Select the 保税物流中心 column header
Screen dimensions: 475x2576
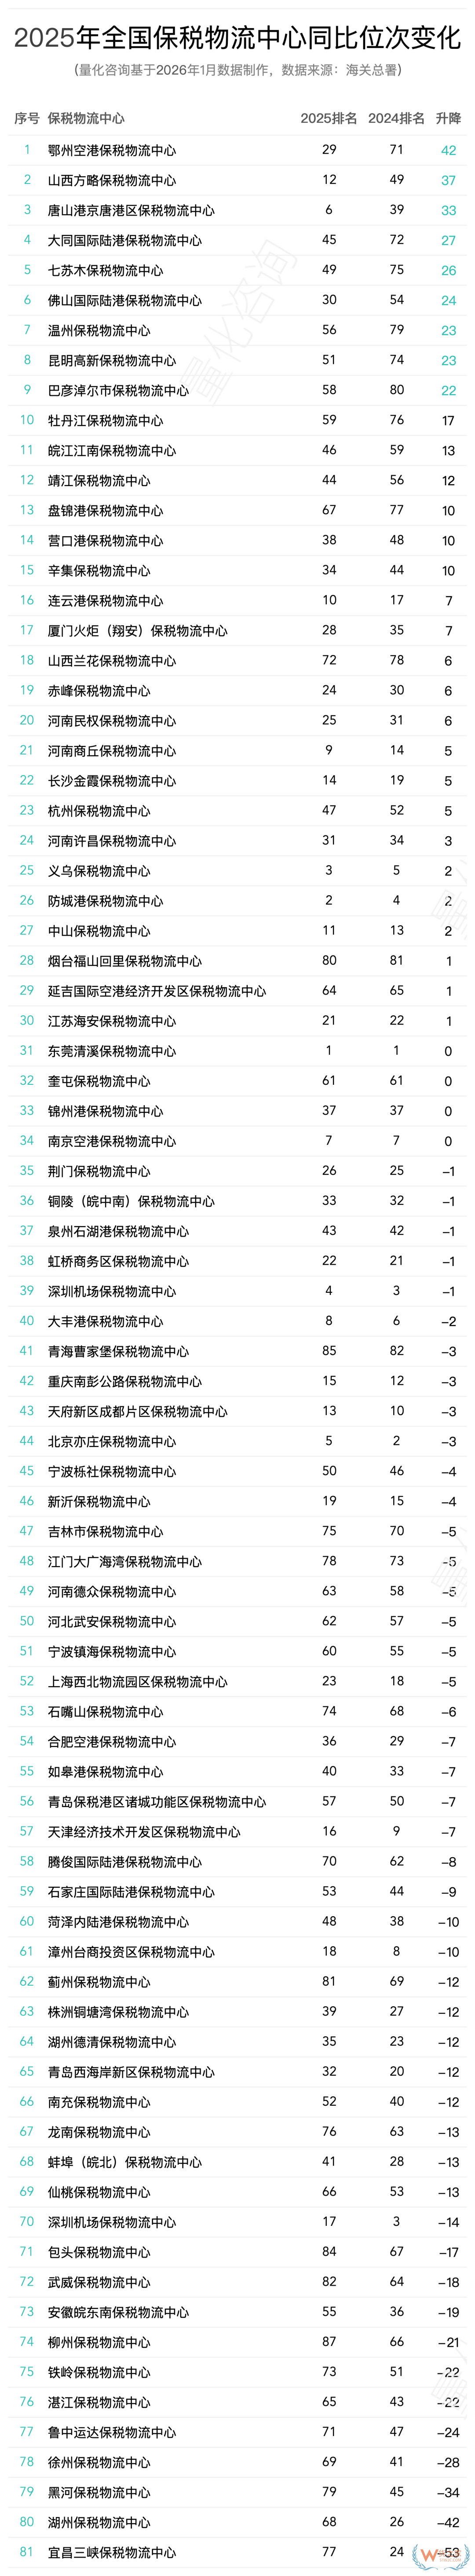pyautogui.click(x=86, y=118)
